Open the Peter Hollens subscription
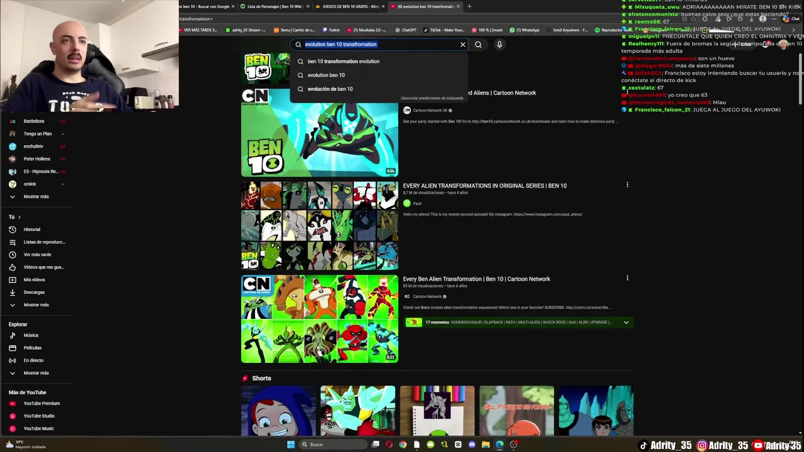The height and width of the screenshot is (452, 804). point(36,159)
